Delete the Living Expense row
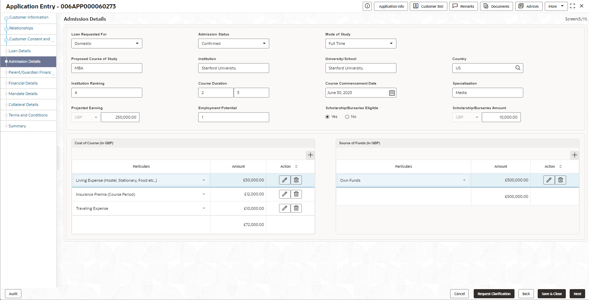This screenshot has width=589, height=300. pyautogui.click(x=296, y=180)
